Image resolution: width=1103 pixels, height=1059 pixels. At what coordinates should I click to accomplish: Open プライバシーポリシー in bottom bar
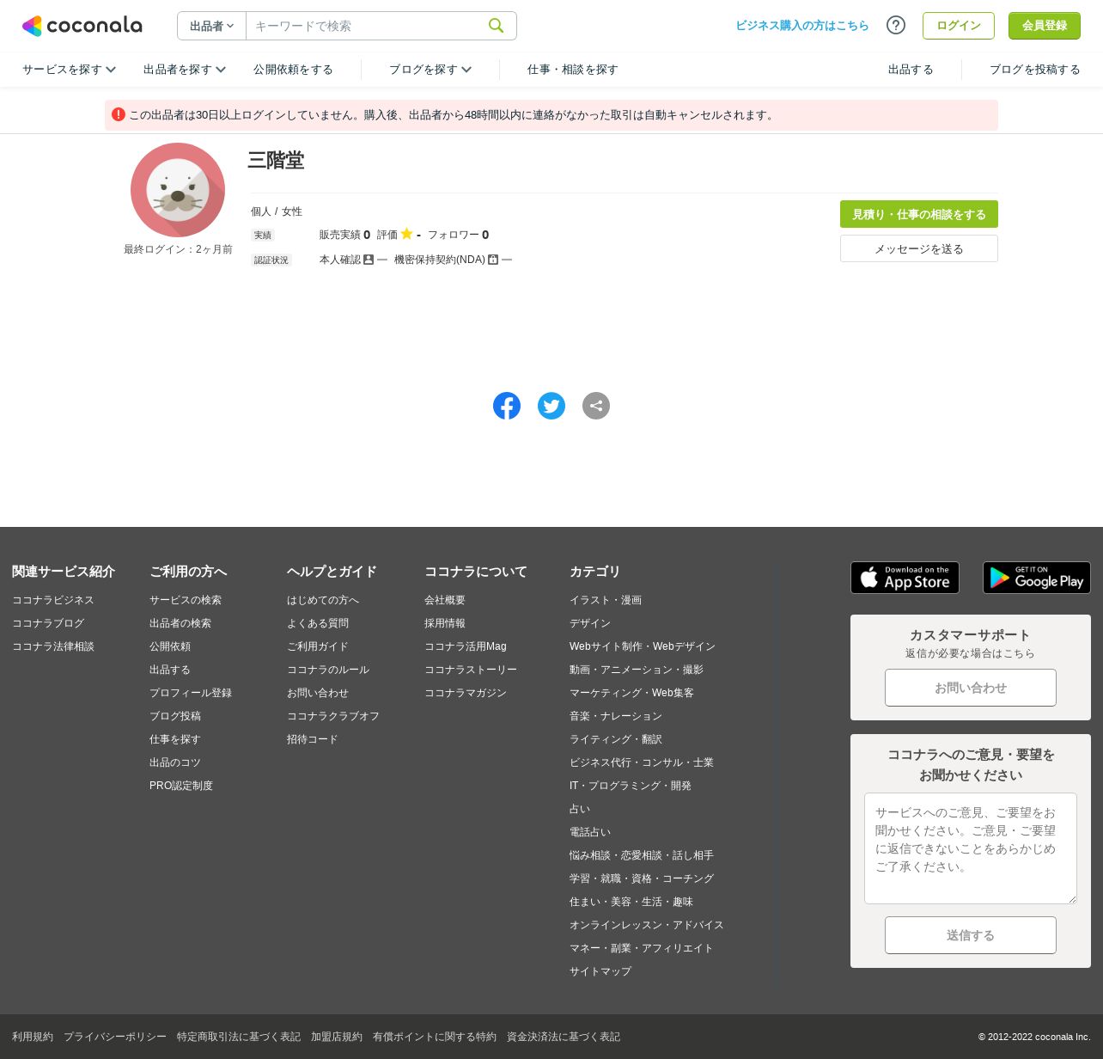(x=115, y=1037)
